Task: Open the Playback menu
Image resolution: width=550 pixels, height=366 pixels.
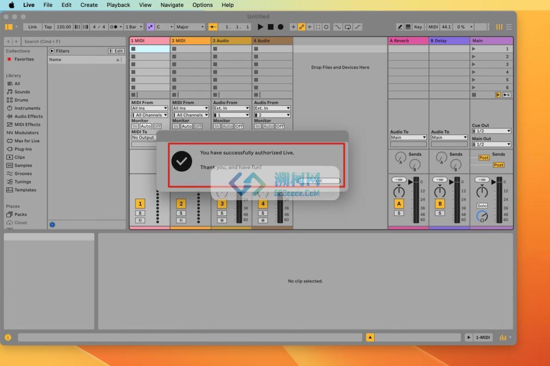Action: [x=118, y=5]
